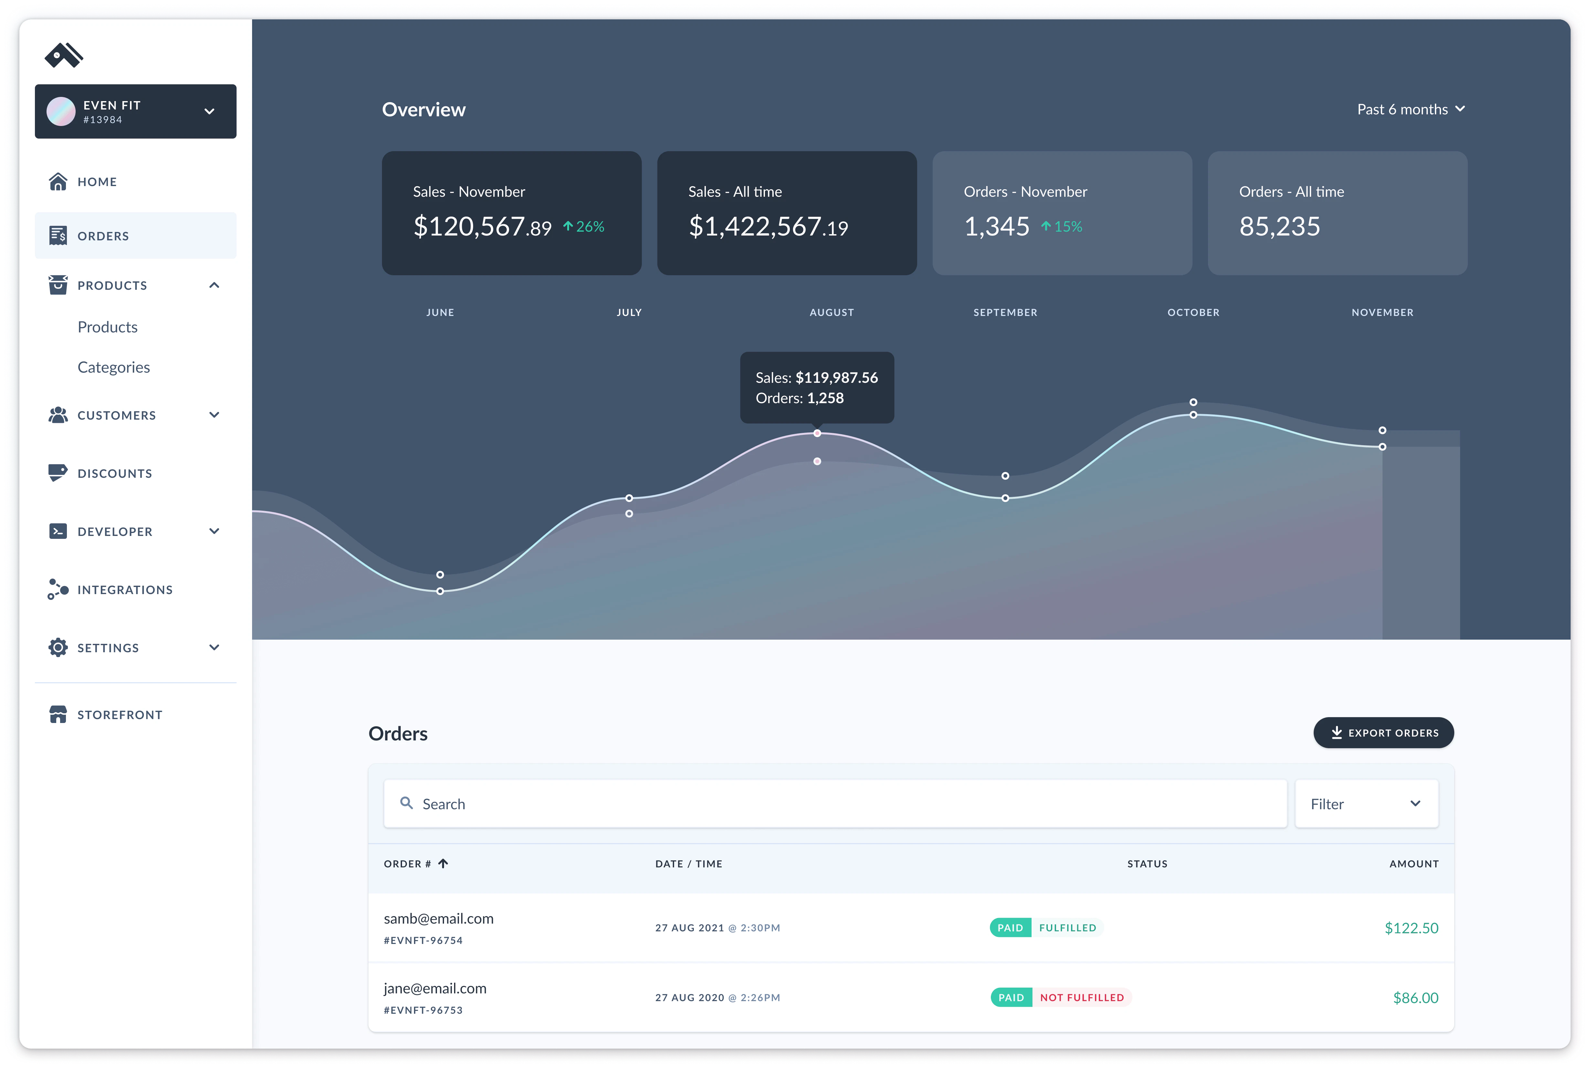
Task: Click the $86.00 amount
Action: (1415, 997)
